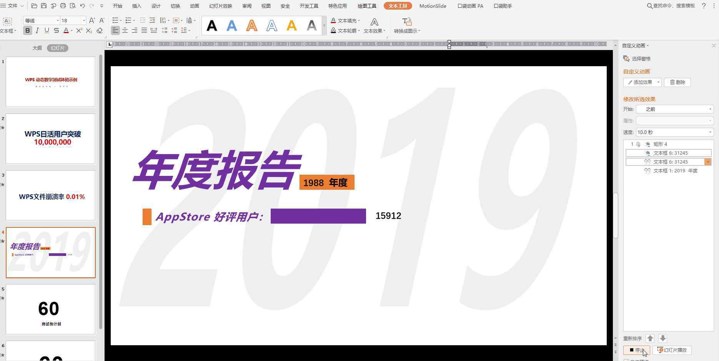The height and width of the screenshot is (361, 719).
Task: Open the selection pane (选择窗格)
Action: click(x=637, y=58)
